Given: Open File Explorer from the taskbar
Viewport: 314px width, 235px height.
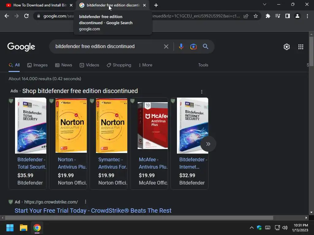Looking at the screenshot, I should [x=23, y=228].
